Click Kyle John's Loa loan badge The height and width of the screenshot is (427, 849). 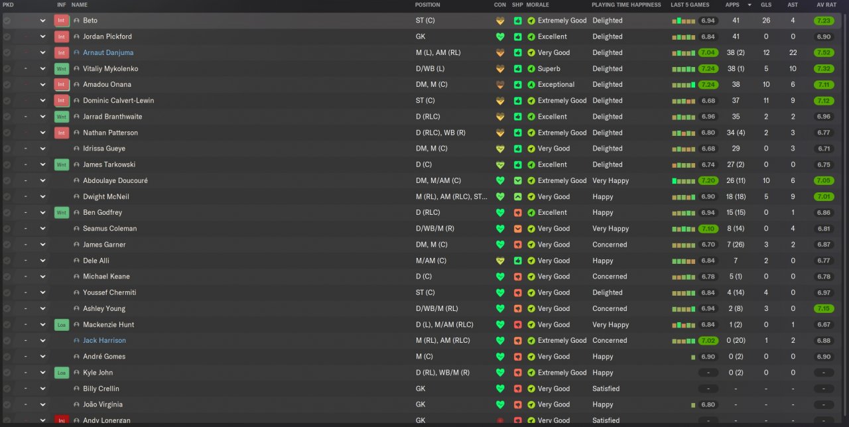[62, 373]
